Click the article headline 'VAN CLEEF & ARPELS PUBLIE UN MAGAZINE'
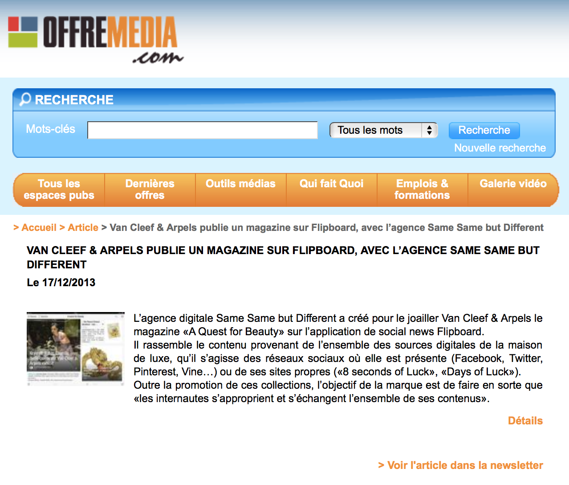This screenshot has width=569, height=485. 283,257
